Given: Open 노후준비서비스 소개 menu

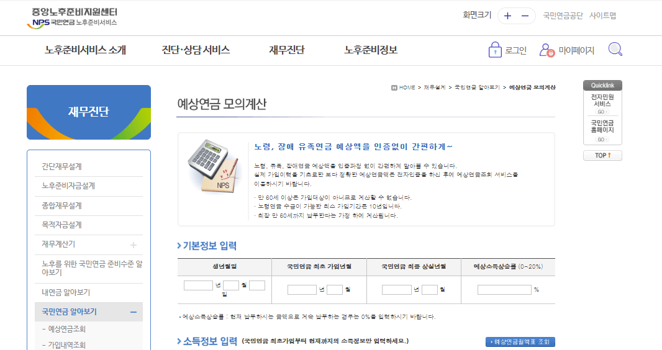Looking at the screenshot, I should coord(85,50).
